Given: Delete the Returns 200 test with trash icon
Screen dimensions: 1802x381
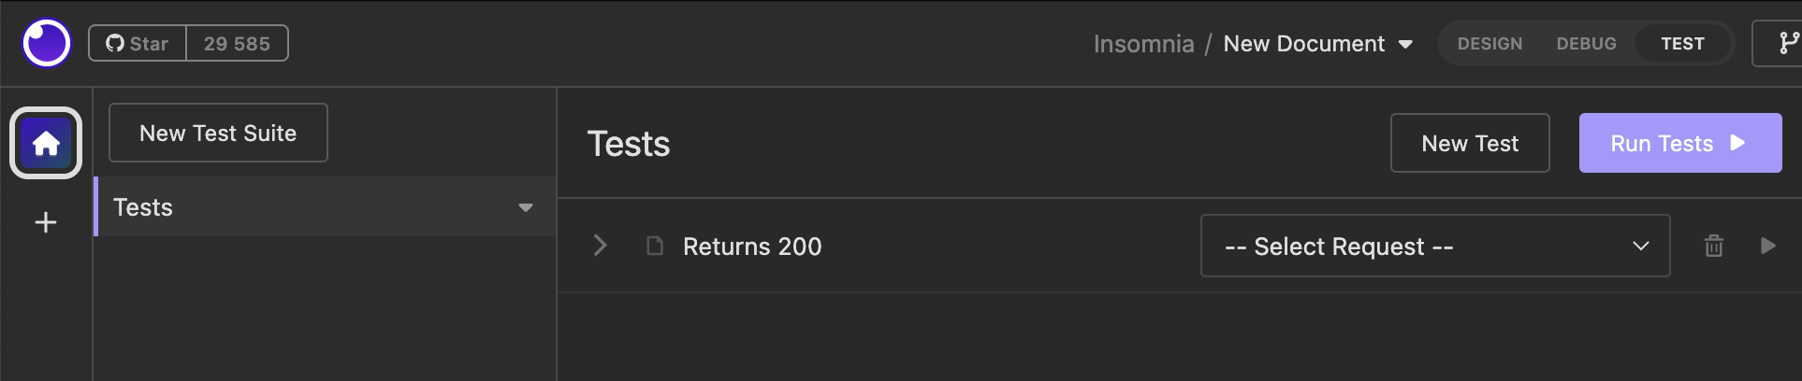Looking at the screenshot, I should click(1713, 246).
